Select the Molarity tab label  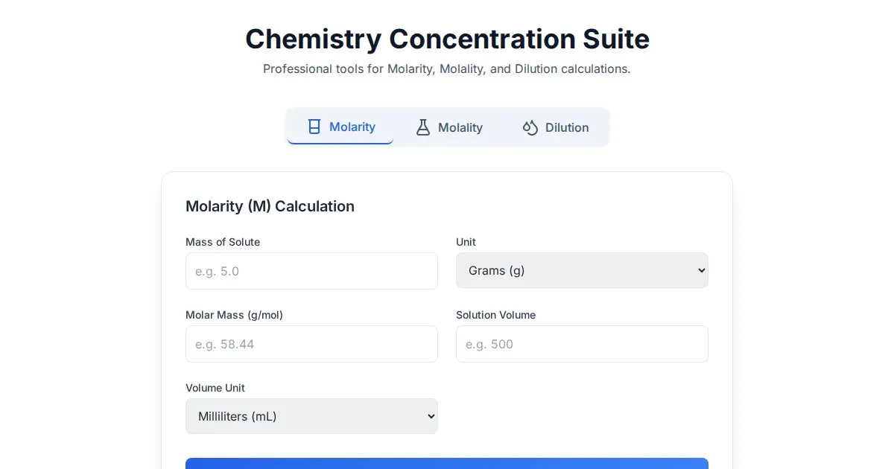pyautogui.click(x=352, y=127)
